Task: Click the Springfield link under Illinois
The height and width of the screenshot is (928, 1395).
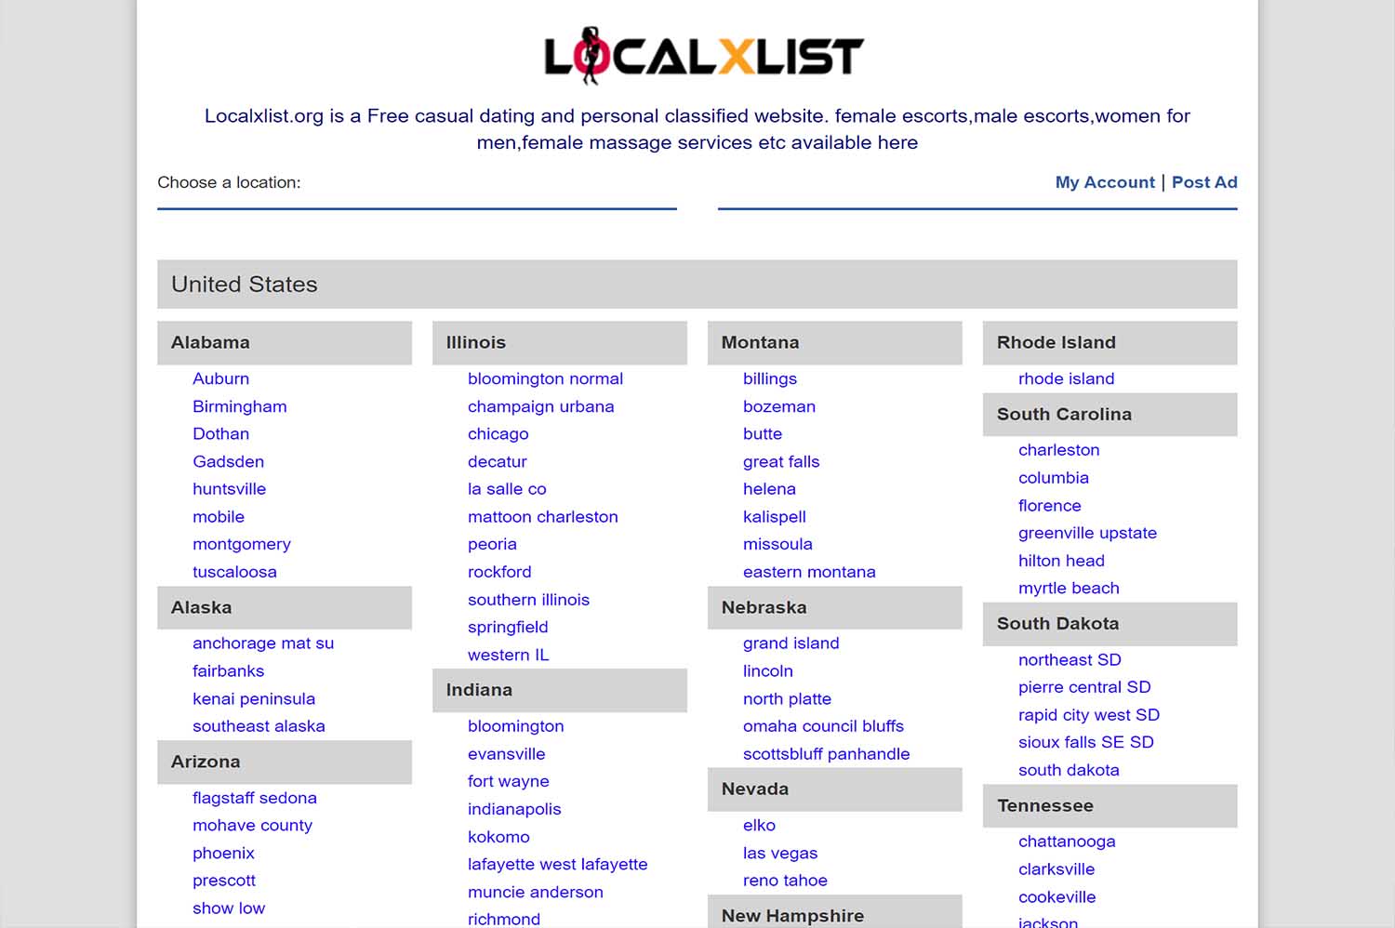Action: (508, 627)
